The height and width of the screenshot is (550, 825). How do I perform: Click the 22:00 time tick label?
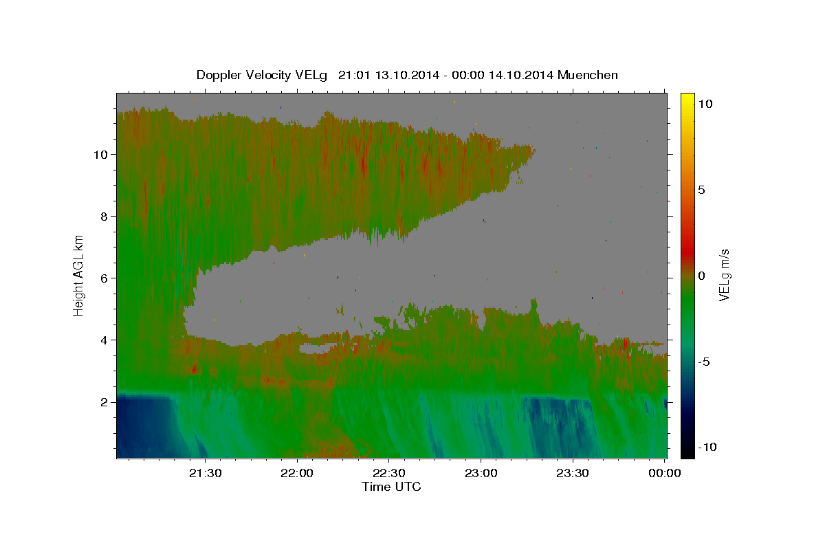(297, 473)
